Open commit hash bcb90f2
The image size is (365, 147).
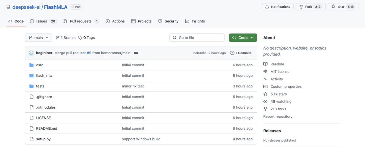click(x=199, y=53)
